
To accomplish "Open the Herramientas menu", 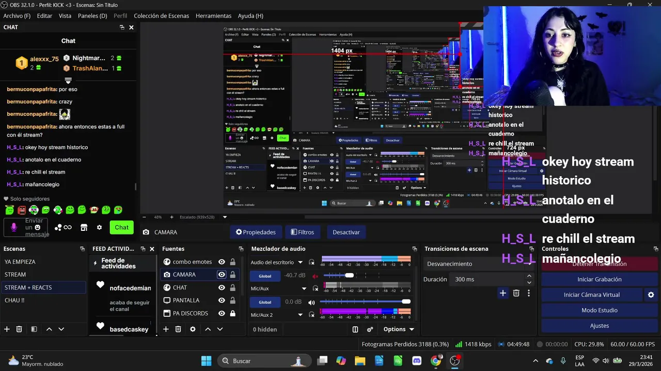I will (213, 16).
